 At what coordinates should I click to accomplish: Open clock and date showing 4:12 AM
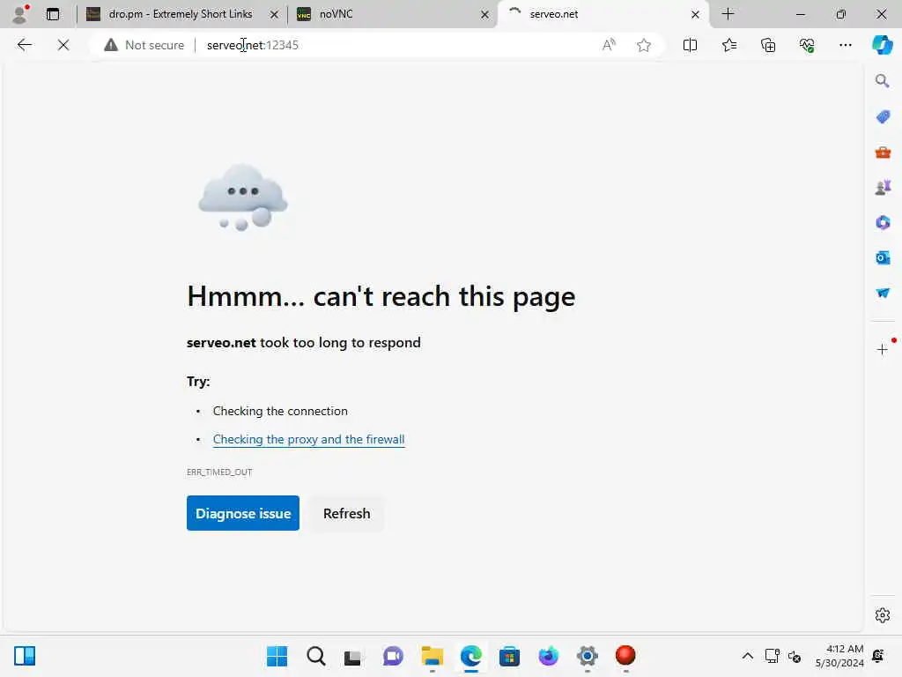[x=839, y=656]
